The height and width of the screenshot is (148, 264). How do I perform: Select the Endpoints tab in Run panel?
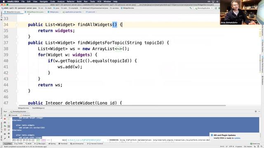(x=25, y=115)
